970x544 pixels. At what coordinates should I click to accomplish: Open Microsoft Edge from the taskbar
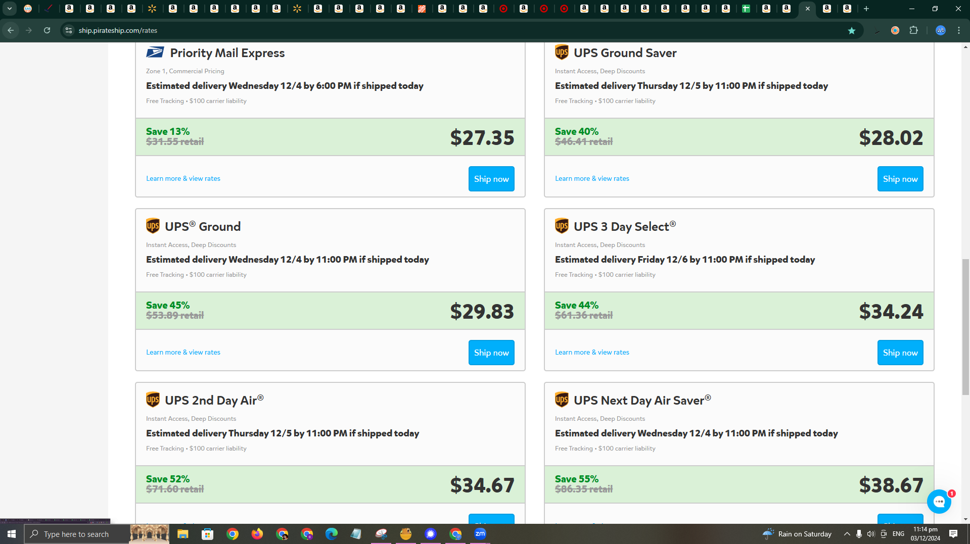(331, 534)
